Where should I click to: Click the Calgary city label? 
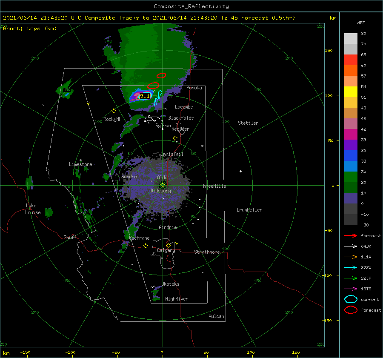tap(166, 250)
